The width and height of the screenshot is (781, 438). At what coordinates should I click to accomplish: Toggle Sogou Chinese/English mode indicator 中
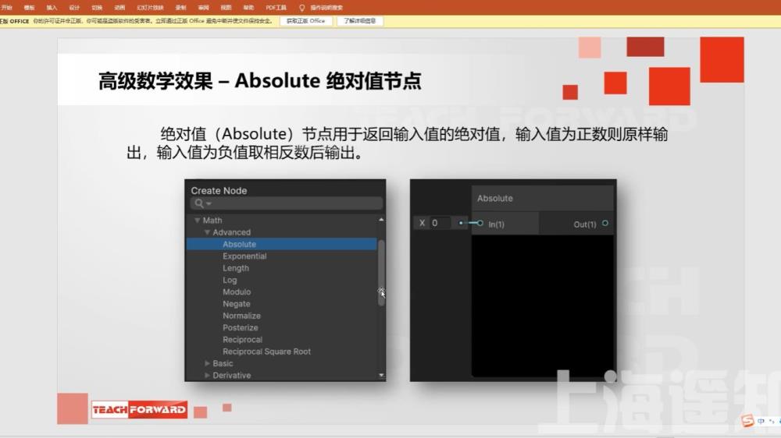tap(762, 422)
